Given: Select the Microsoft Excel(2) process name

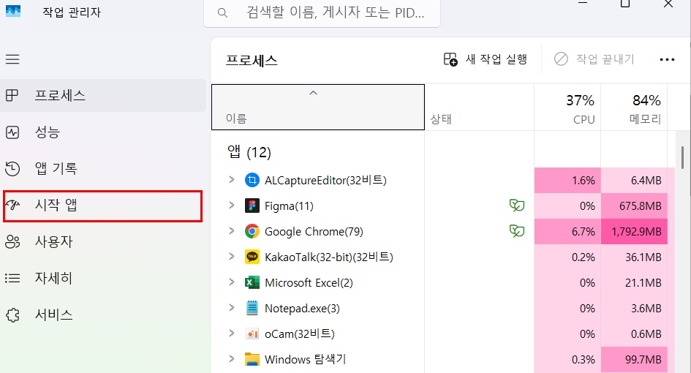Looking at the screenshot, I should [x=309, y=282].
